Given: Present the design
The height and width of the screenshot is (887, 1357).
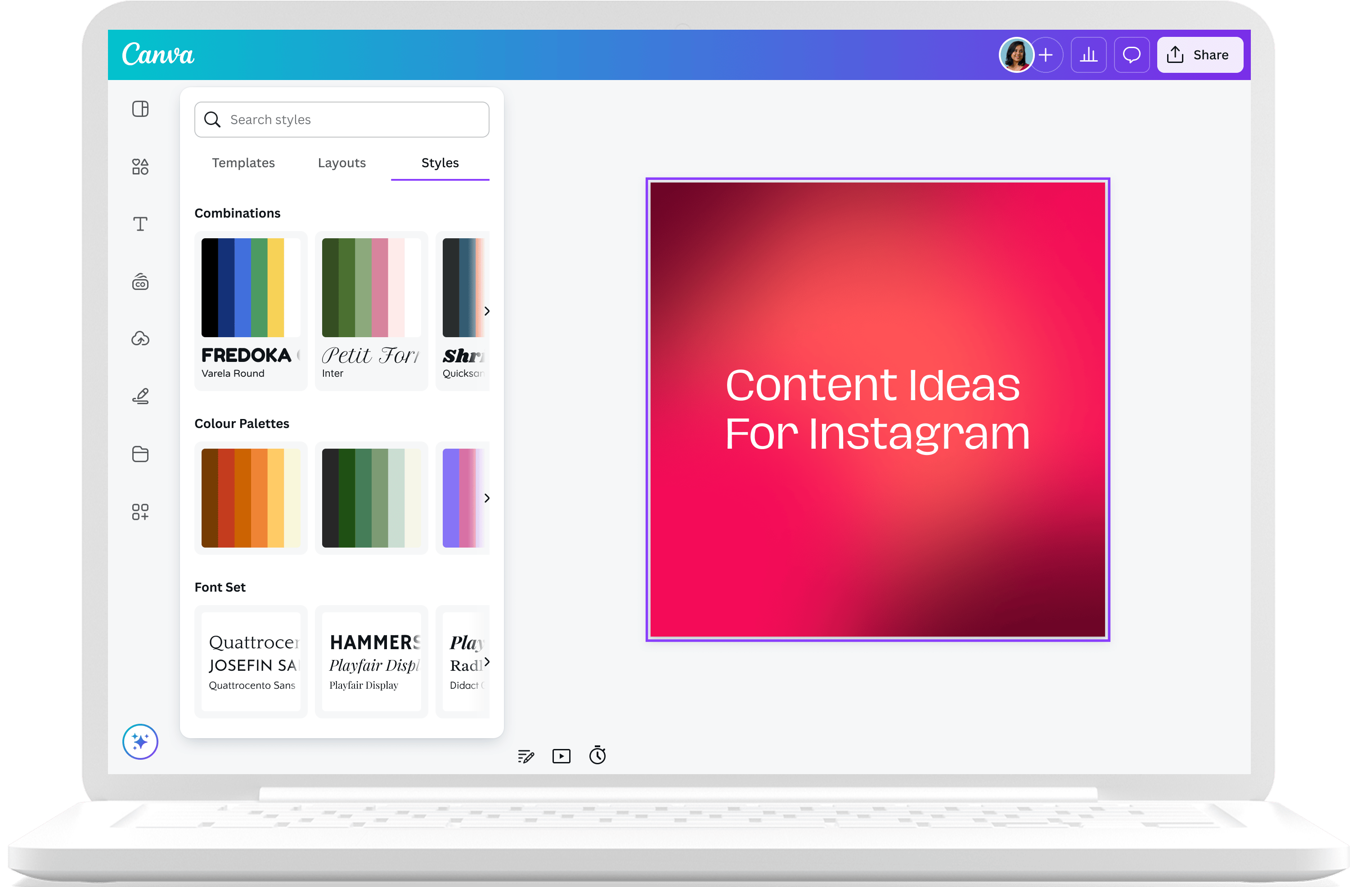Looking at the screenshot, I should 562,756.
